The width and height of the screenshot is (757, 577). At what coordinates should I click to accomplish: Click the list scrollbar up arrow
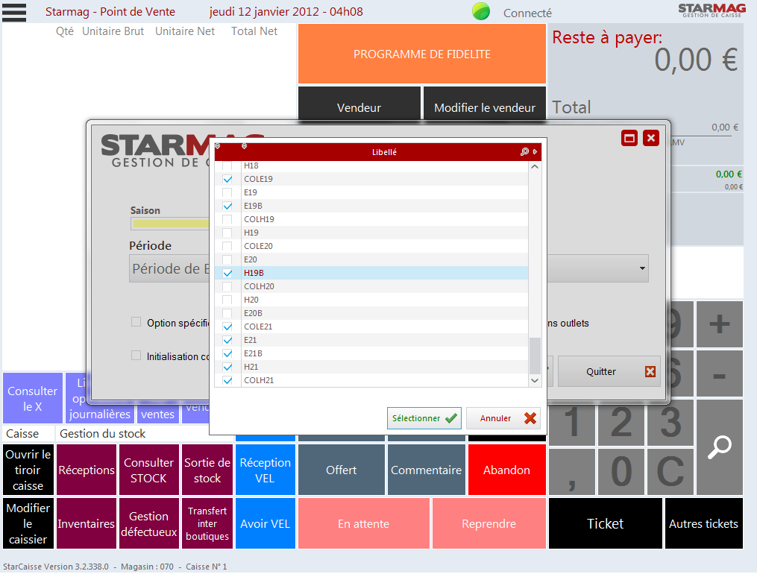(535, 167)
